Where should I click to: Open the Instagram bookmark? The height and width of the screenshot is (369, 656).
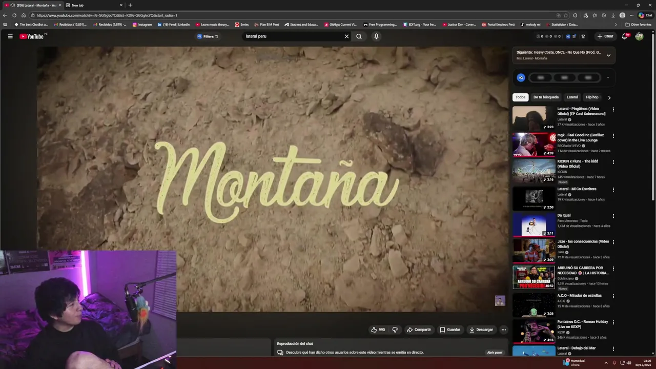[142, 25]
